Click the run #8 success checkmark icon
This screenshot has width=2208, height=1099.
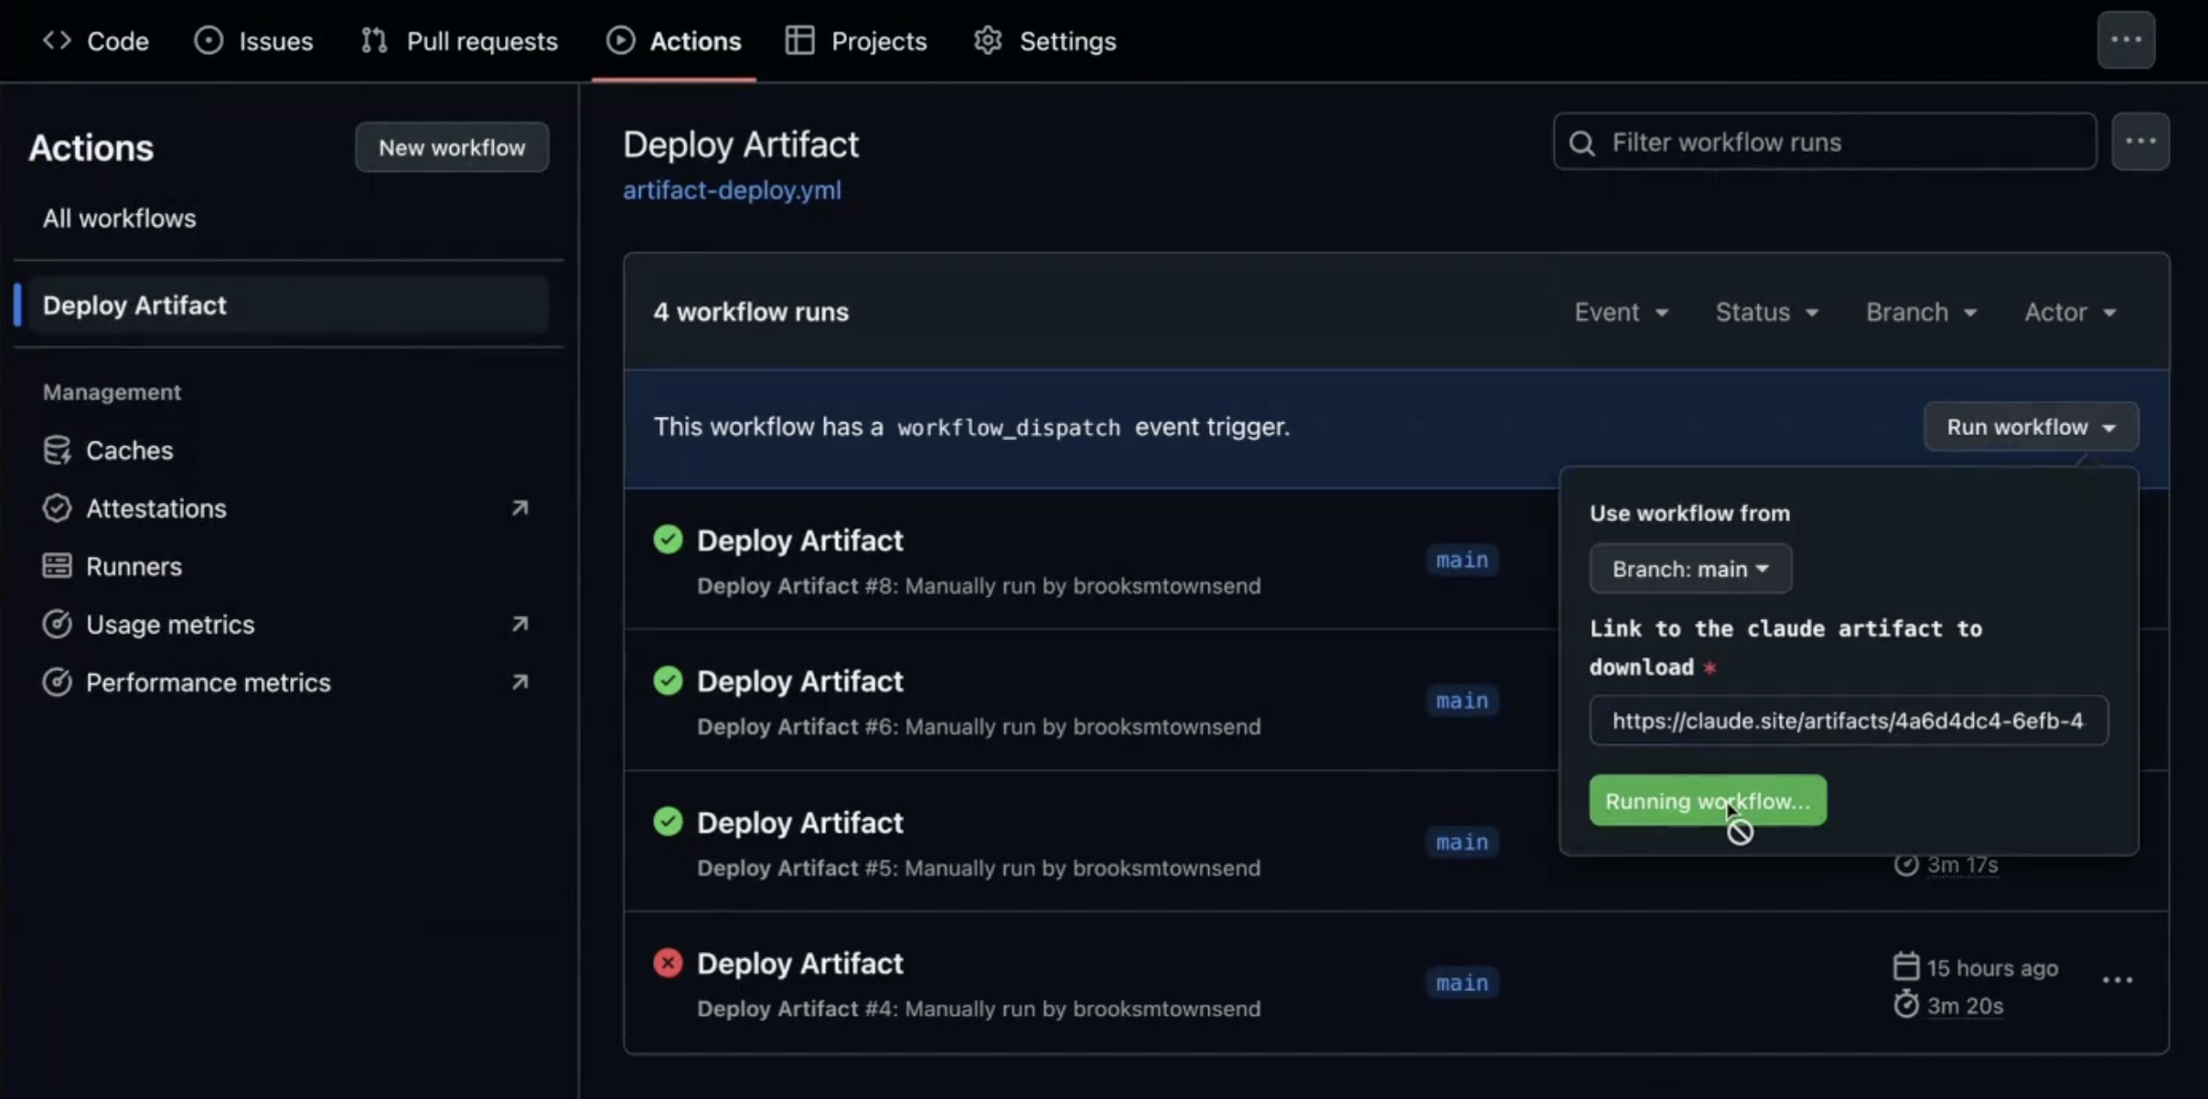coord(668,539)
